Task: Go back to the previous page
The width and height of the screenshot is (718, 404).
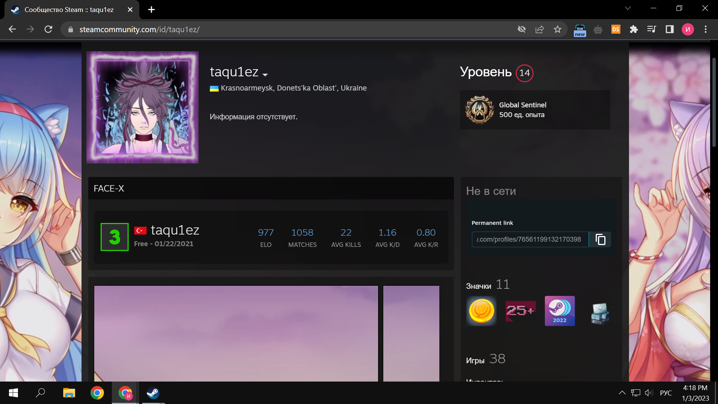Action: [12, 29]
